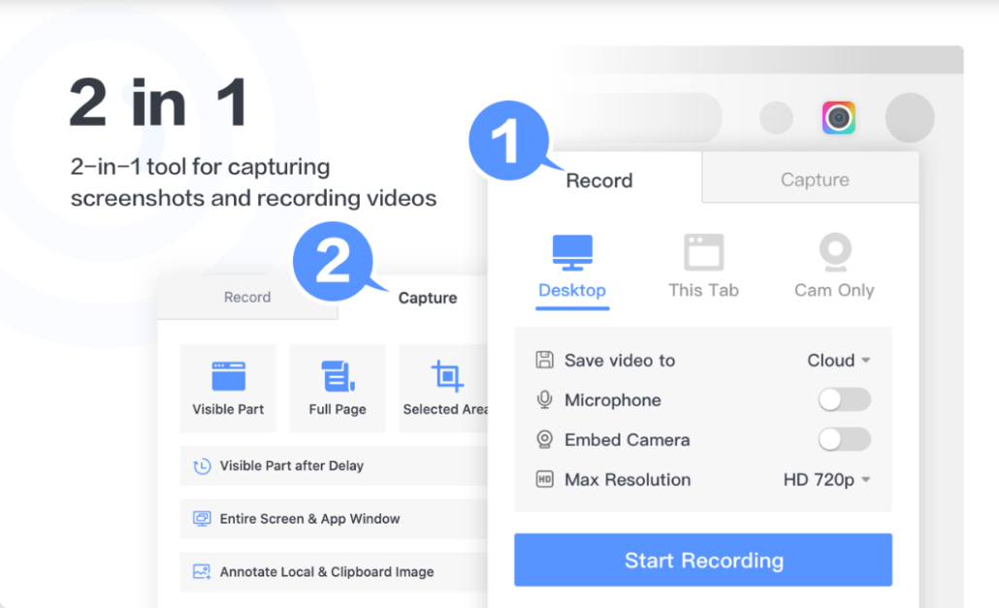Select the Desktop monitor icon

point(572,252)
